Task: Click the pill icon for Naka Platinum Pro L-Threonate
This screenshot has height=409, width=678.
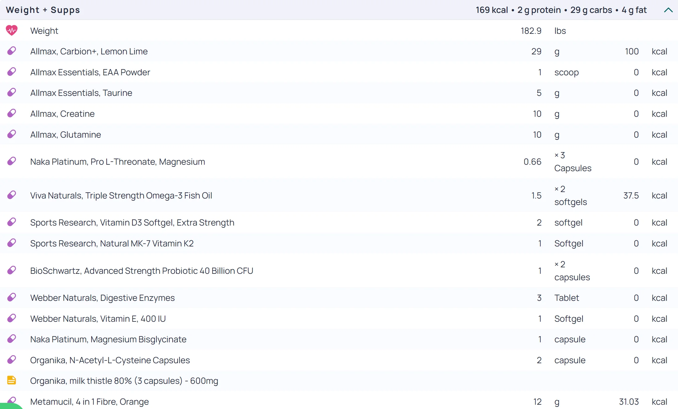Action: [x=12, y=161]
